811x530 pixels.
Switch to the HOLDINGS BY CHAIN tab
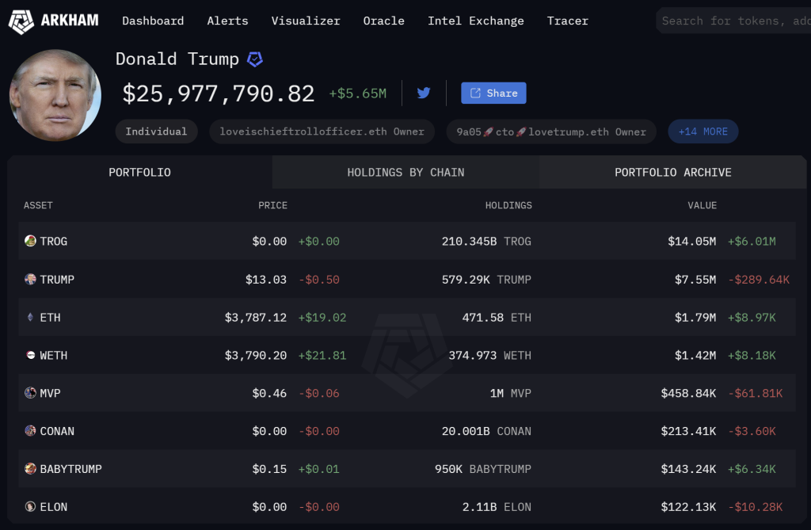click(405, 172)
